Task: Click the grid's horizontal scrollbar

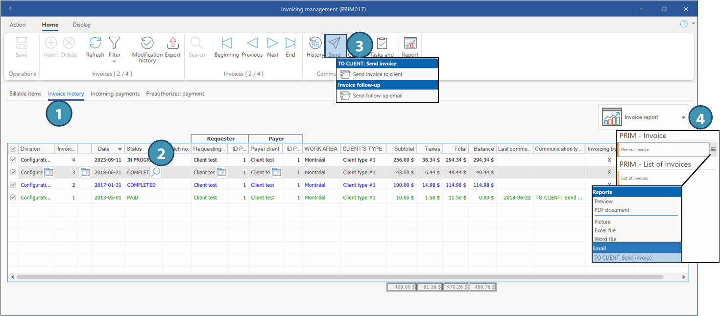Action: click(343, 277)
